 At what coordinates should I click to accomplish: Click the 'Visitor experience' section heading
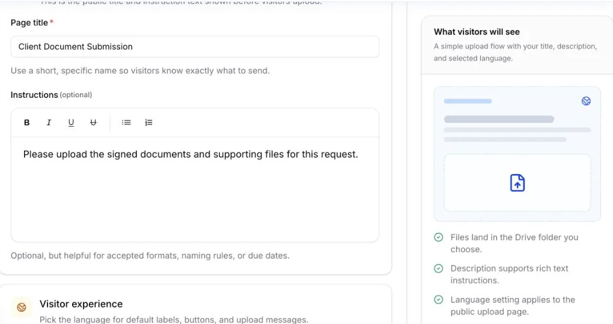pyautogui.click(x=81, y=304)
